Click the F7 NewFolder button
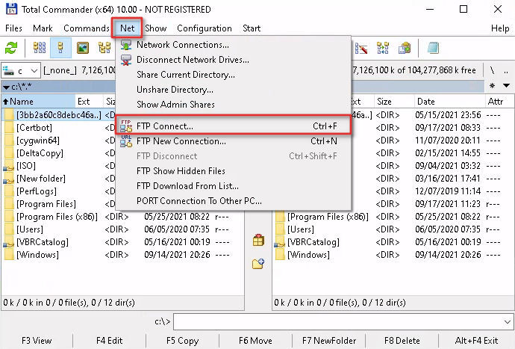 (x=328, y=341)
